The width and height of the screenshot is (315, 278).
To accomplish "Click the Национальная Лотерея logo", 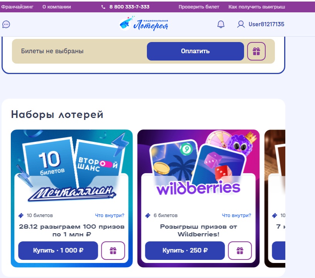I will pyautogui.click(x=144, y=24).
